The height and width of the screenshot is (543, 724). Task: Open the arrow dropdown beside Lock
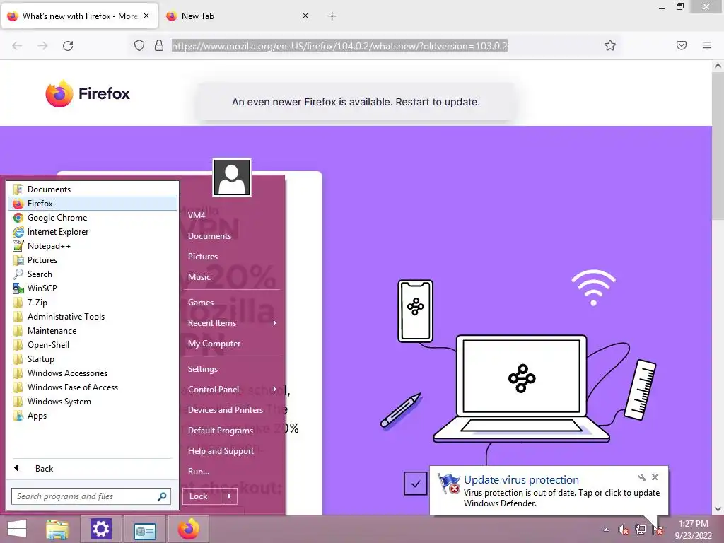pyautogui.click(x=230, y=496)
